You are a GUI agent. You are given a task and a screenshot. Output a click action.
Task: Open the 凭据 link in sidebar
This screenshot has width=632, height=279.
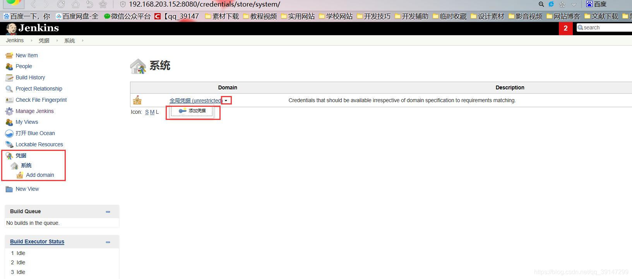pos(21,156)
